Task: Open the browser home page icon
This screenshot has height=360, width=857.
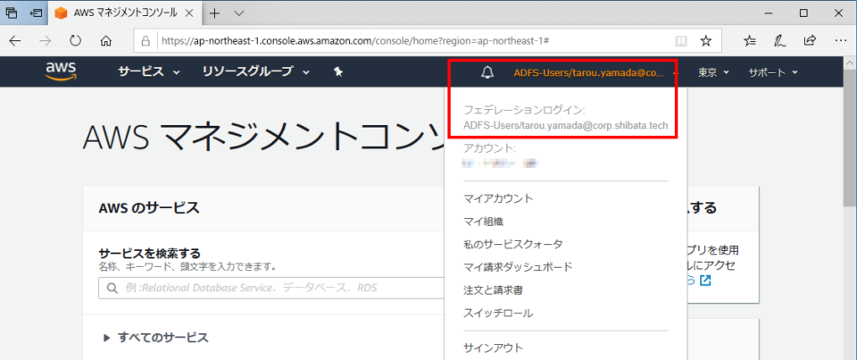Action: click(106, 40)
